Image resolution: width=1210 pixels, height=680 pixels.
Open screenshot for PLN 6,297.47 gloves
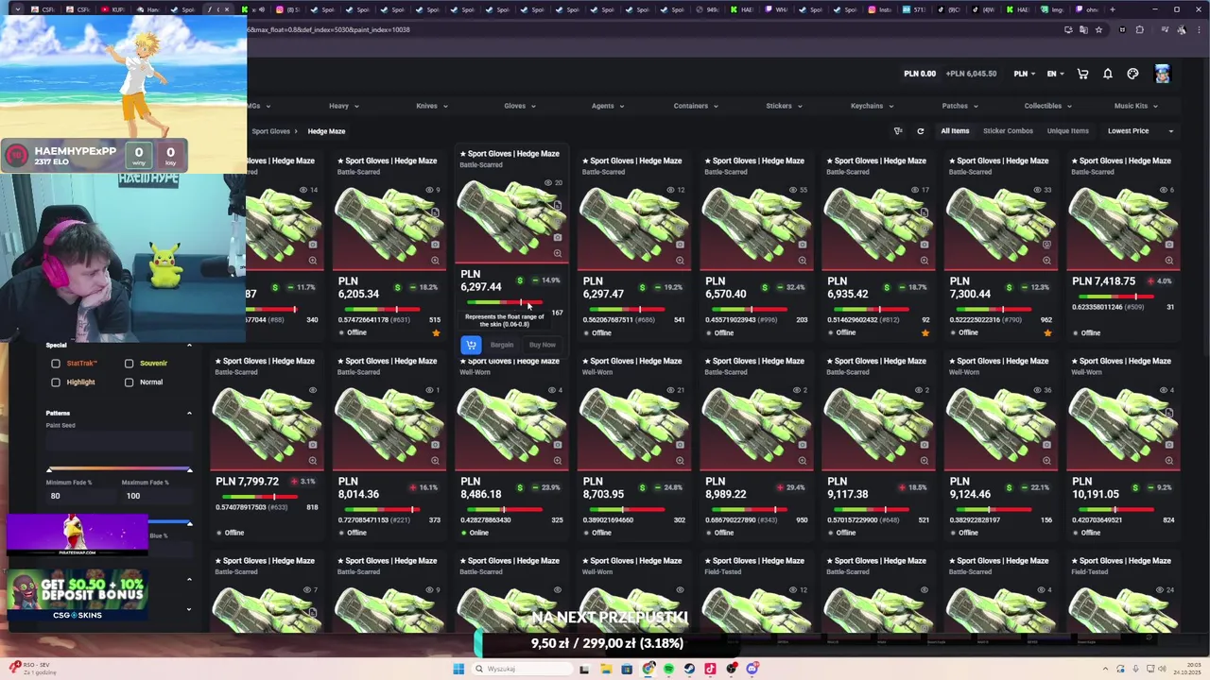(680, 245)
